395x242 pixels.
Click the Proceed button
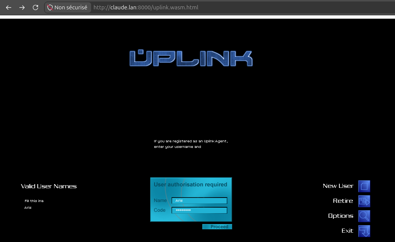coord(217,227)
